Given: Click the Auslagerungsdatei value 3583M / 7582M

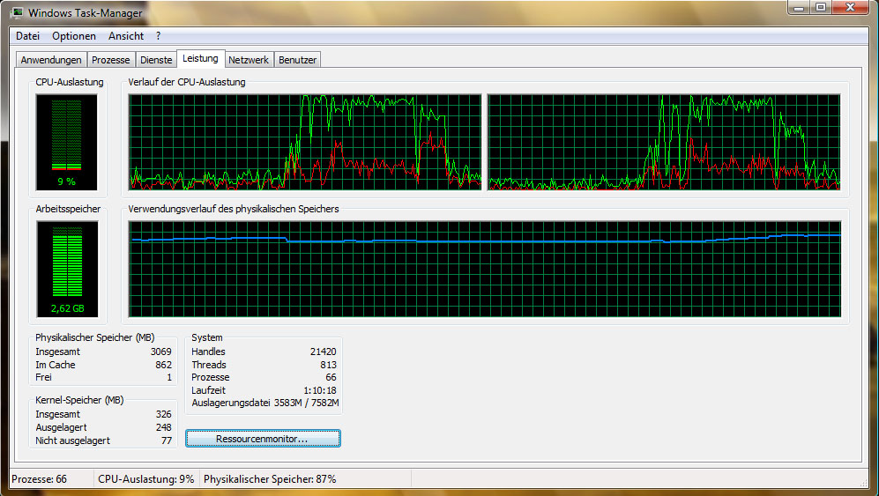Looking at the screenshot, I should click(x=306, y=403).
